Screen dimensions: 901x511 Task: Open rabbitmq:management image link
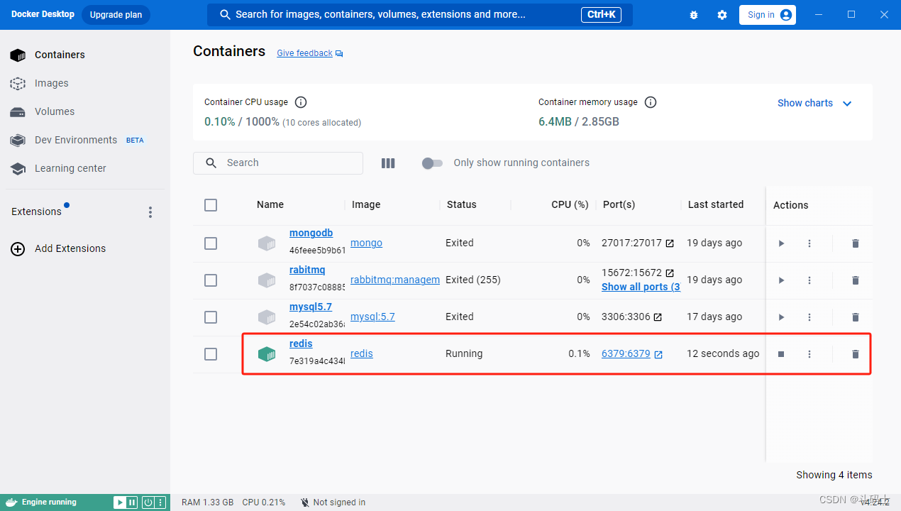click(x=395, y=280)
